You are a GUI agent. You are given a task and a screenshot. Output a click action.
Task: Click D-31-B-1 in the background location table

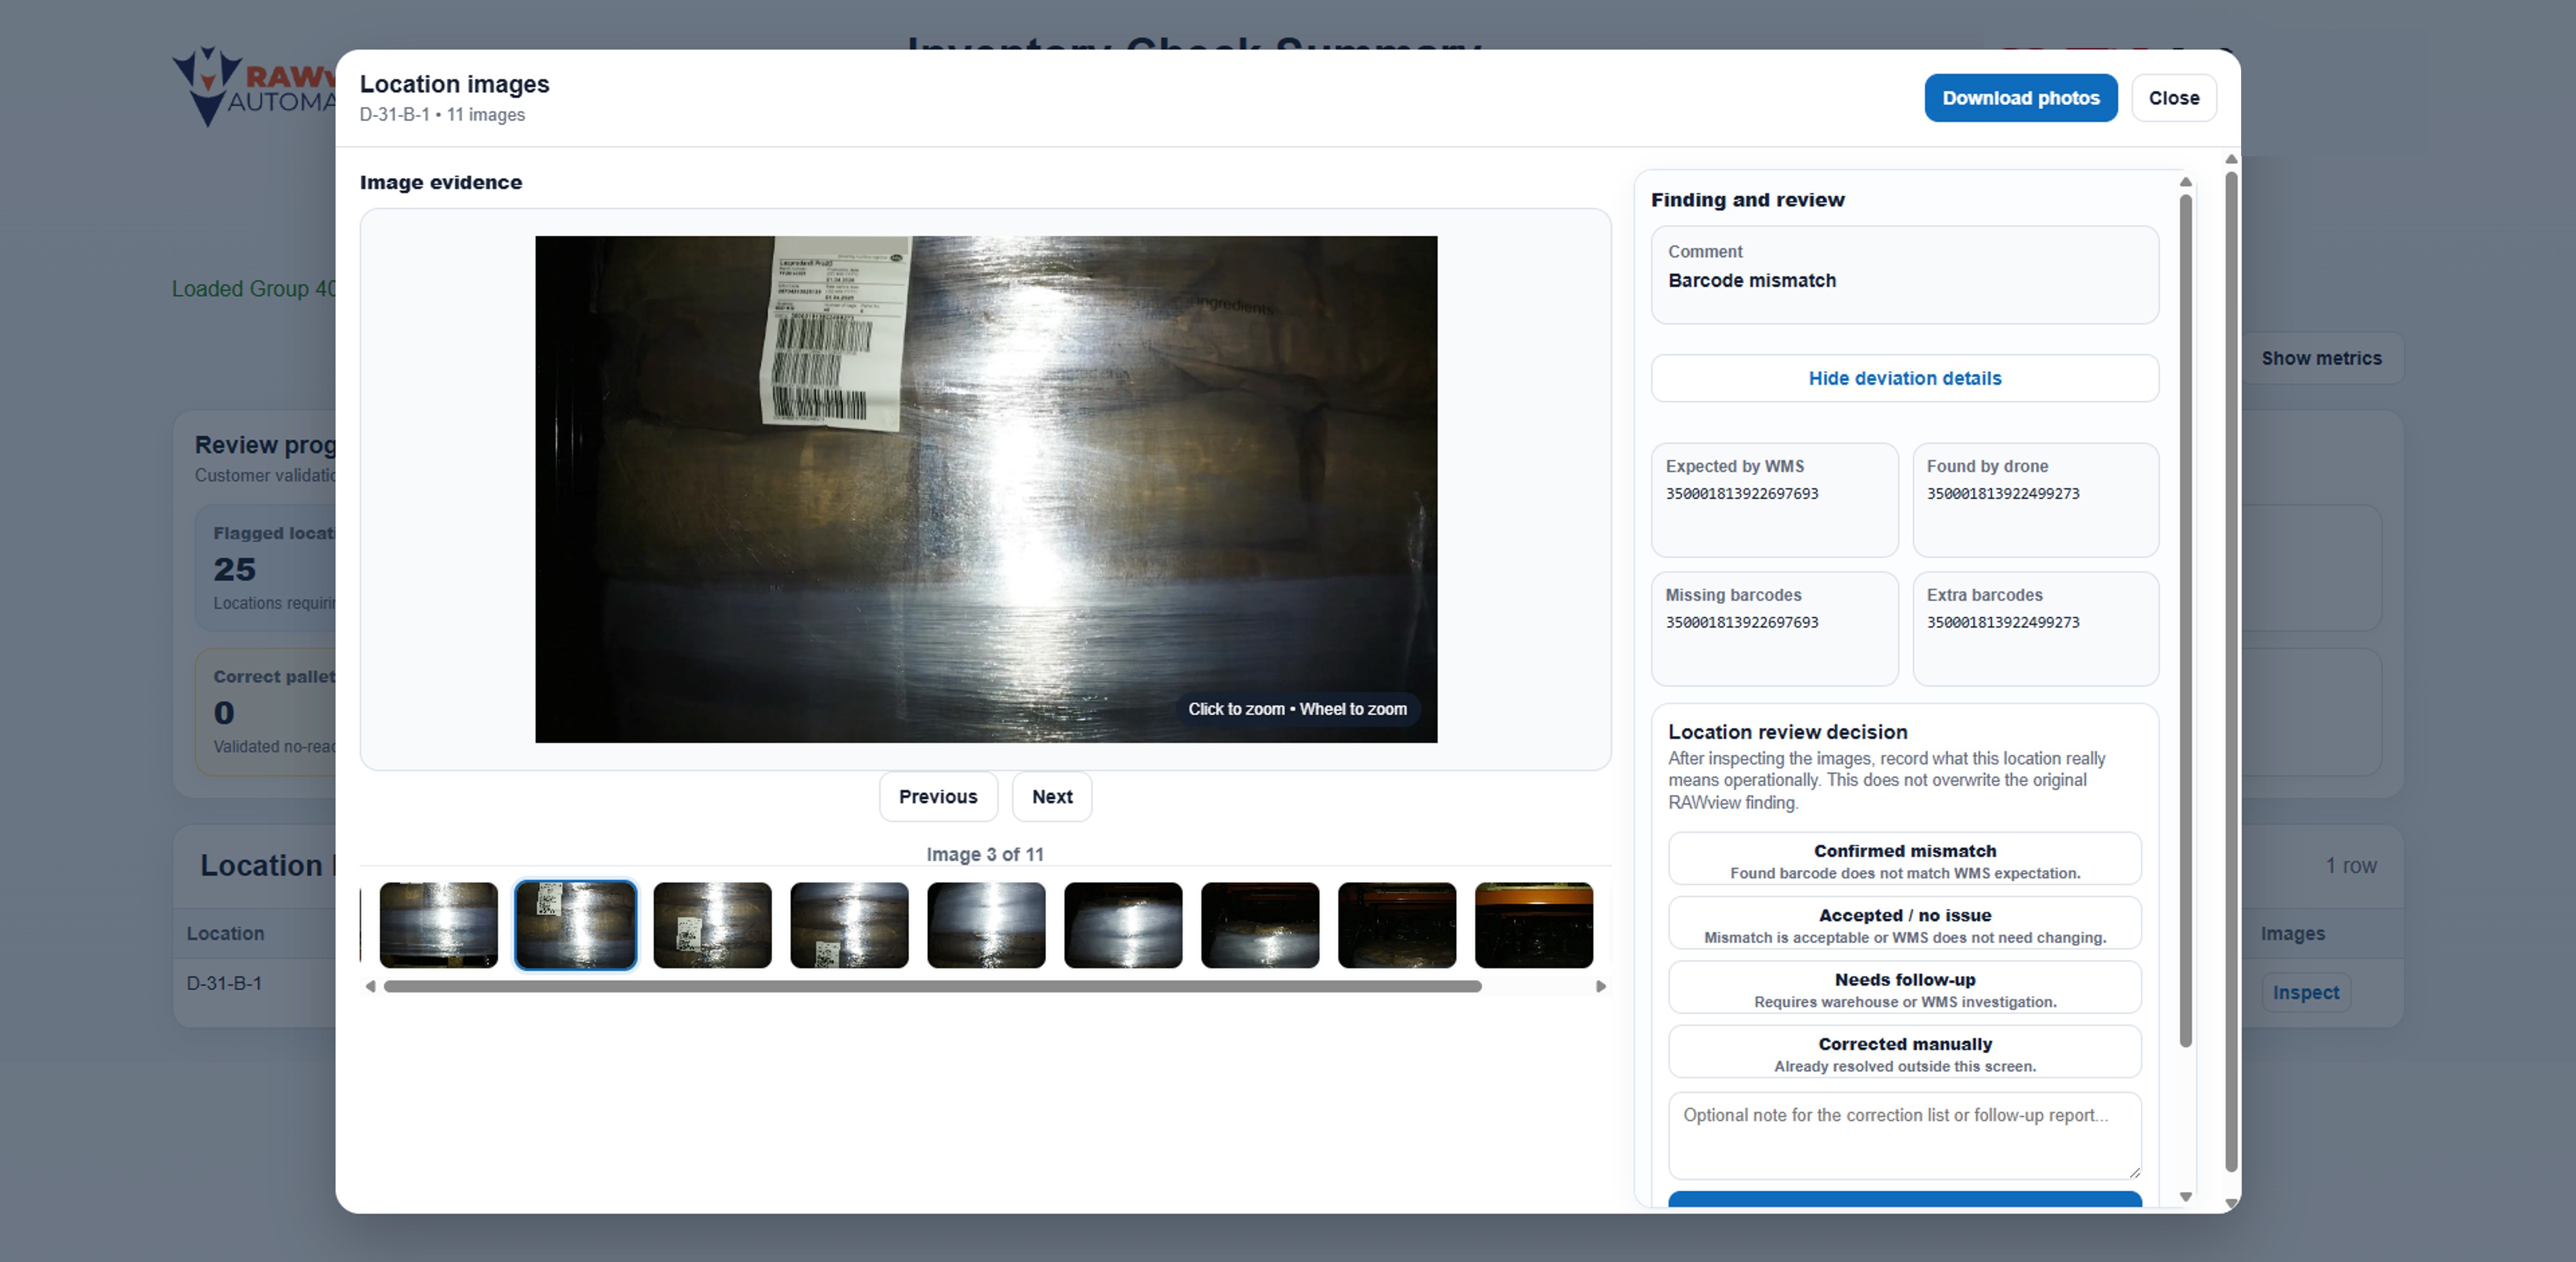[224, 984]
